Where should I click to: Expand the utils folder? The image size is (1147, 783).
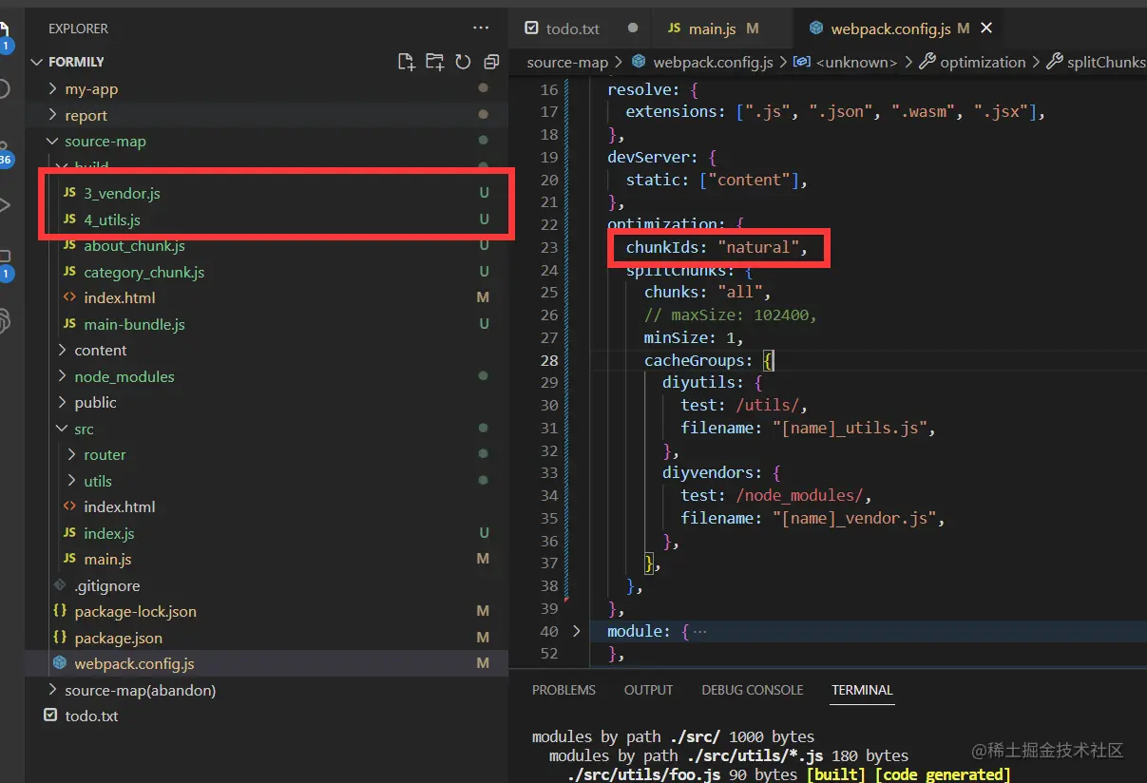coord(72,481)
